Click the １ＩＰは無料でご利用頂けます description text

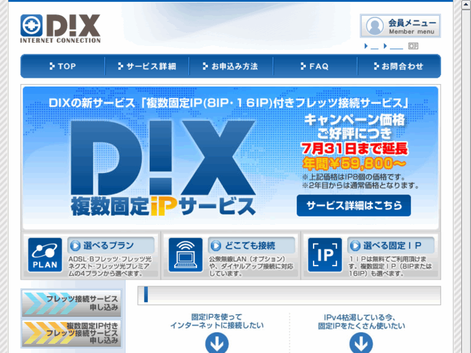point(390,266)
